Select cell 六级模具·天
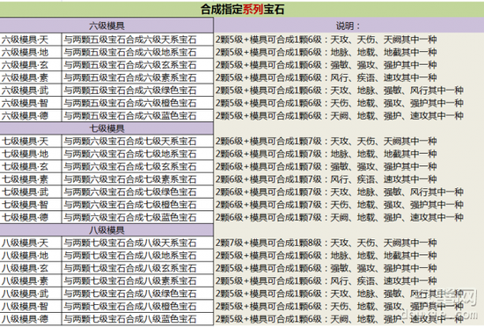Viewport: 484px width, 327px height. (31, 40)
